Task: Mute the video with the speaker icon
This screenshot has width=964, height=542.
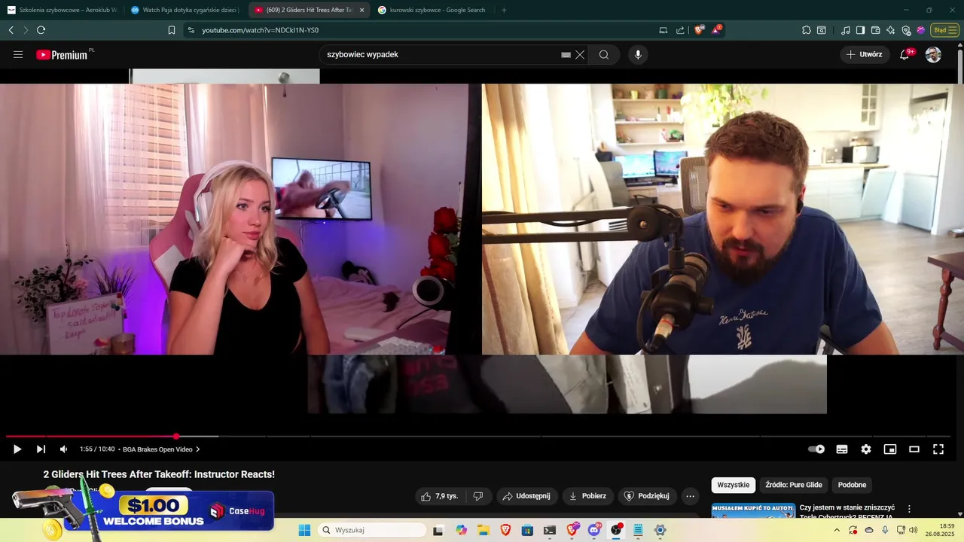Action: click(63, 449)
